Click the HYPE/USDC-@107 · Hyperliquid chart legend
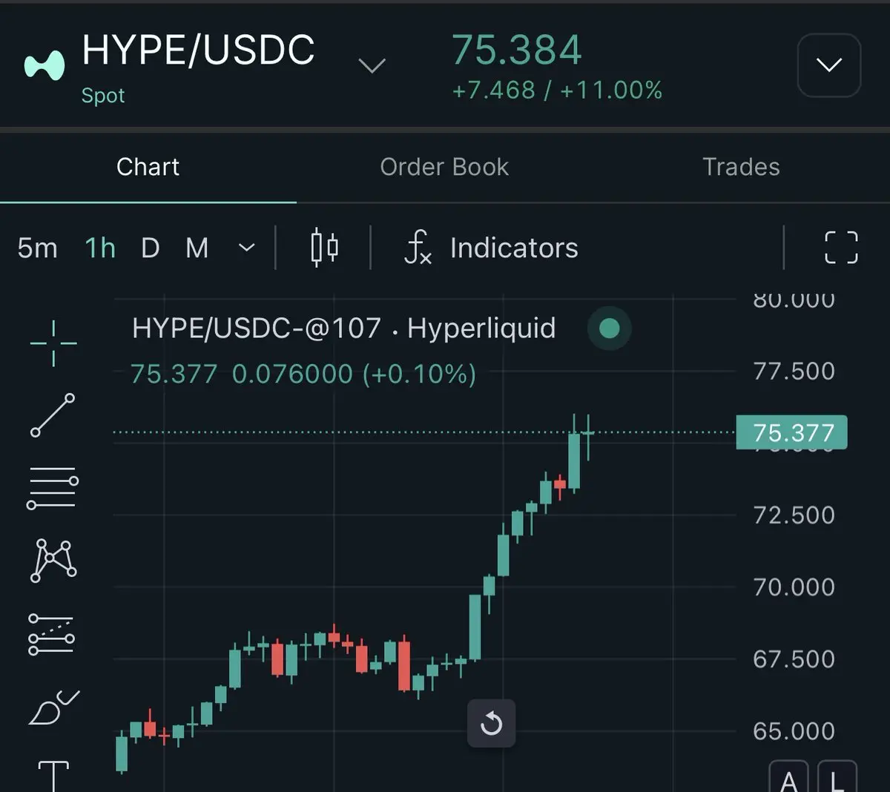Image resolution: width=890 pixels, height=792 pixels. [344, 328]
